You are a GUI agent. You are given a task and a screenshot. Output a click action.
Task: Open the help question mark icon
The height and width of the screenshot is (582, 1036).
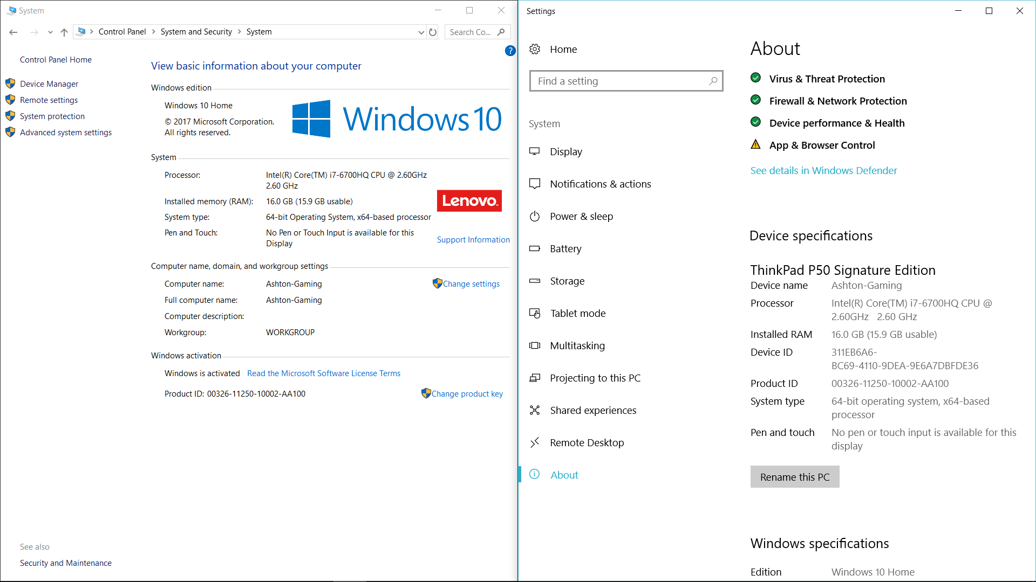510,51
